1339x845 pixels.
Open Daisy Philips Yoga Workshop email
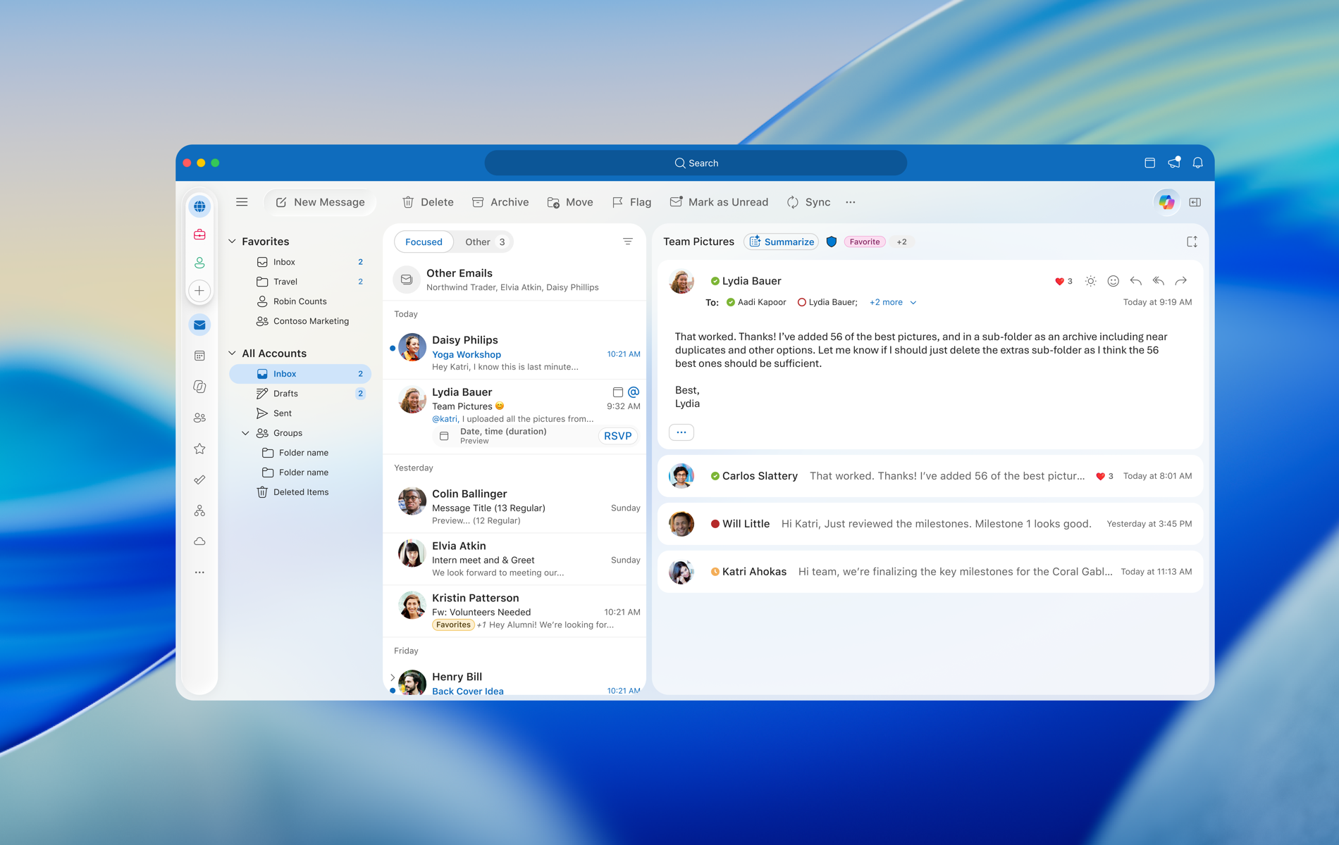[x=514, y=353]
